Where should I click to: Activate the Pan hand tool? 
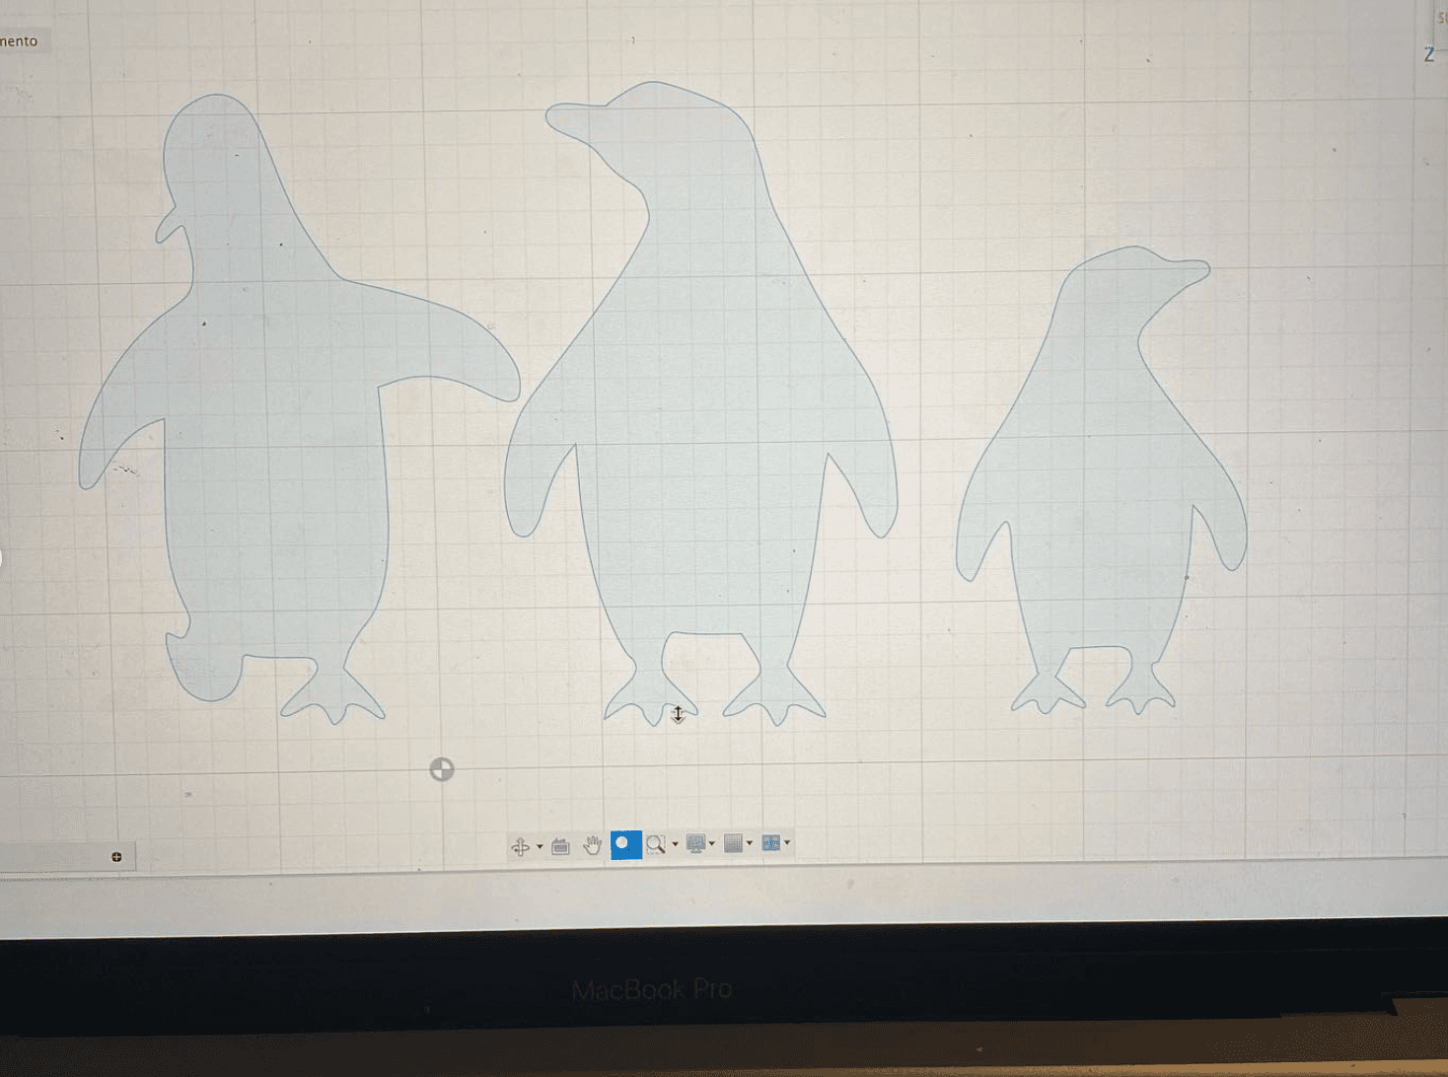point(592,844)
